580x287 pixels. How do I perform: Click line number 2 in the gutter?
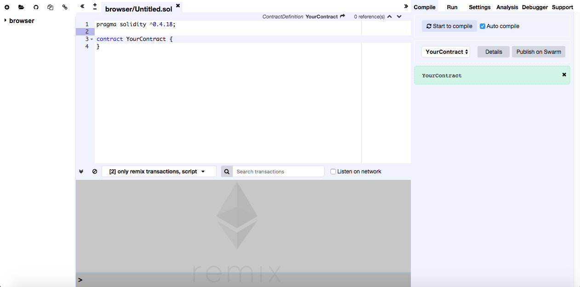(x=87, y=32)
